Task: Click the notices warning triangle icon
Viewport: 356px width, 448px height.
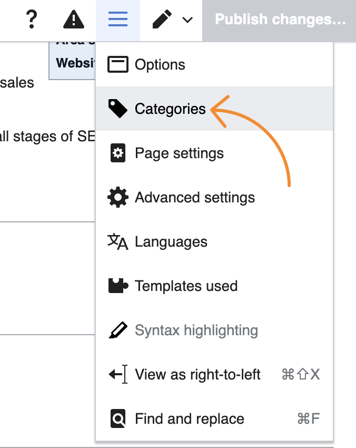Action: (74, 20)
